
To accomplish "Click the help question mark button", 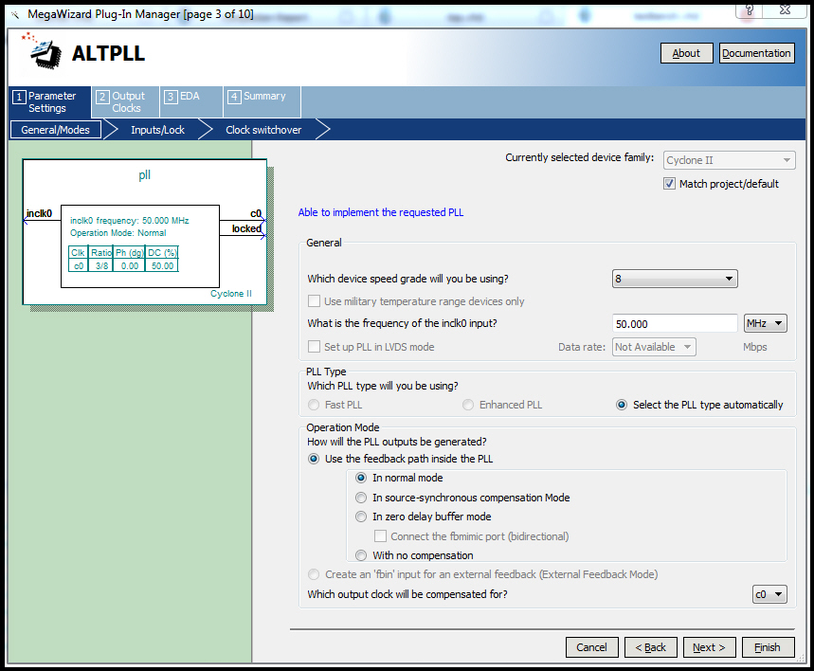I will pyautogui.click(x=750, y=10).
